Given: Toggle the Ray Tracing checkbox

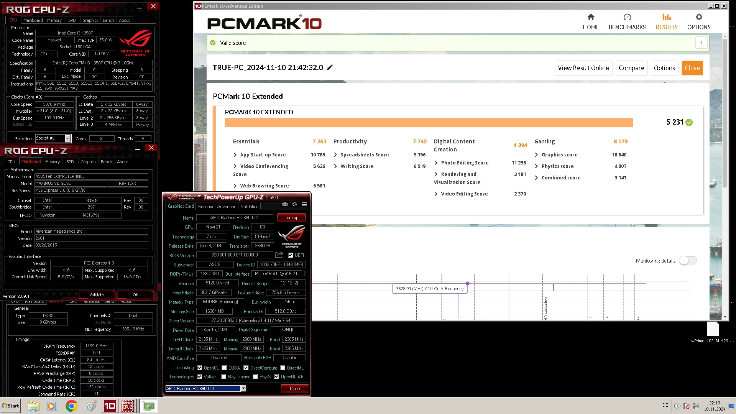Looking at the screenshot, I should tap(224, 377).
